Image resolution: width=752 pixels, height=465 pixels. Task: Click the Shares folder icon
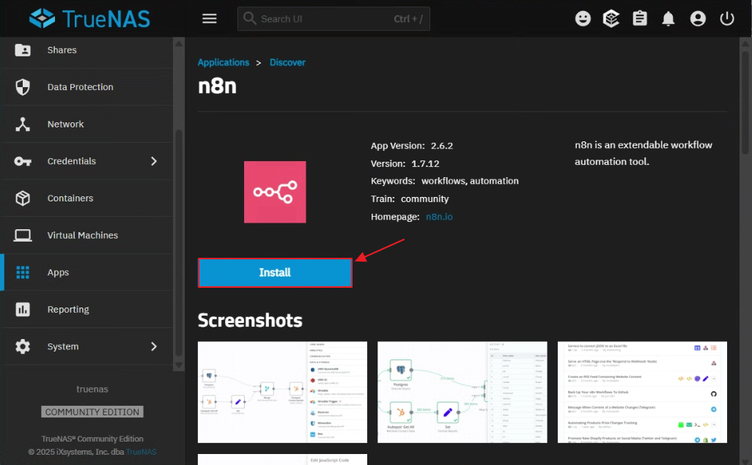23,50
